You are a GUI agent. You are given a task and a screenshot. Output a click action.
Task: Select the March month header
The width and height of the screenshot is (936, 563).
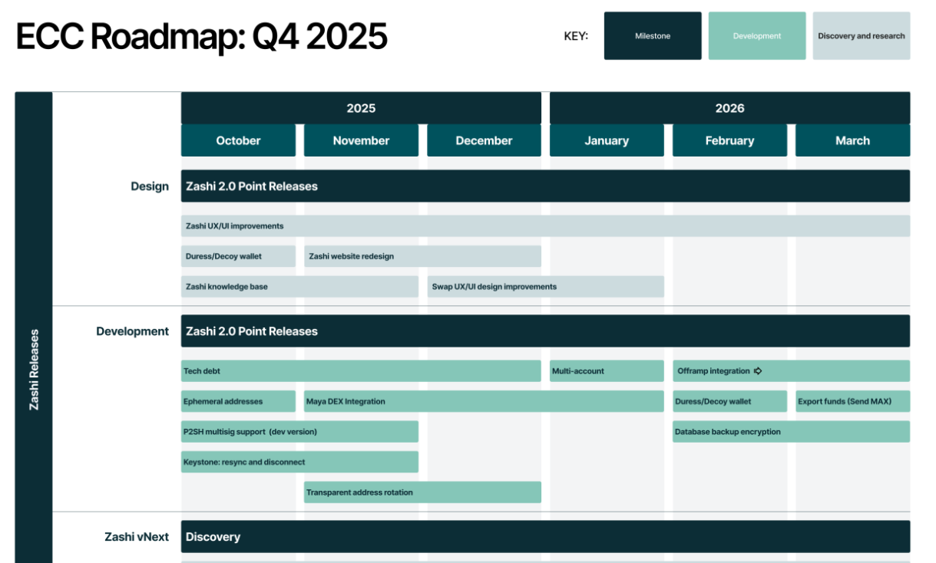point(853,140)
